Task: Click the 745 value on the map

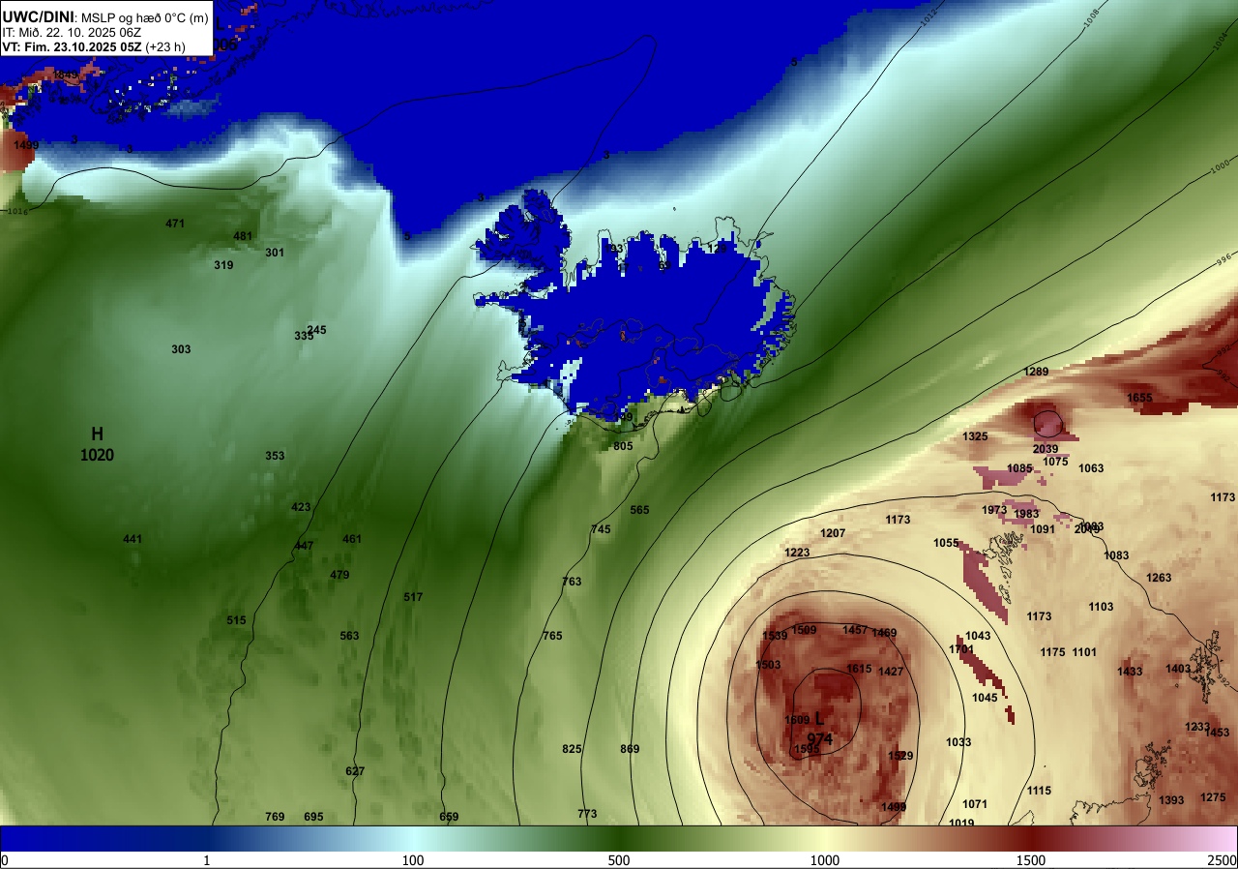Action: coord(601,529)
